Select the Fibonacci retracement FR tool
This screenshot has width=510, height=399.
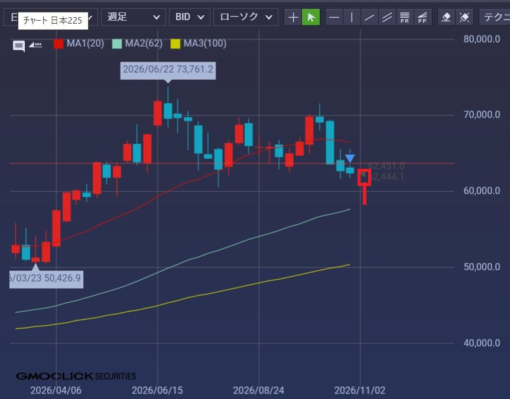[405, 17]
